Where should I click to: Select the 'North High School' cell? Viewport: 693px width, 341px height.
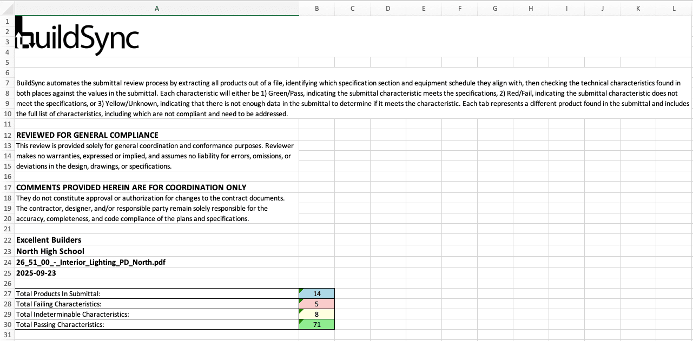click(157, 251)
